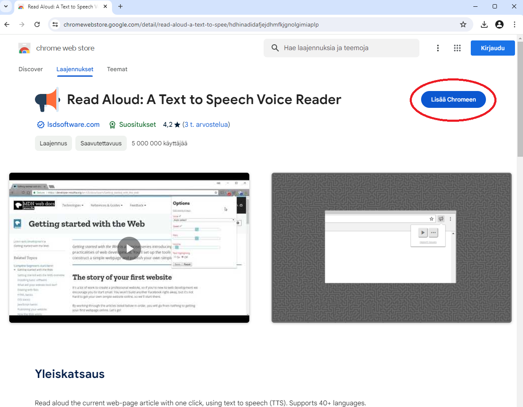Click the Chrome Web Store logo icon
The width and height of the screenshot is (523, 407).
[x=24, y=48]
